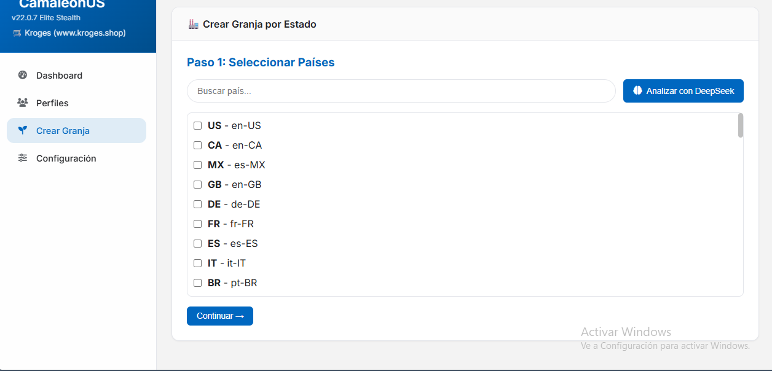Click the Kroges store icon

tap(17, 33)
